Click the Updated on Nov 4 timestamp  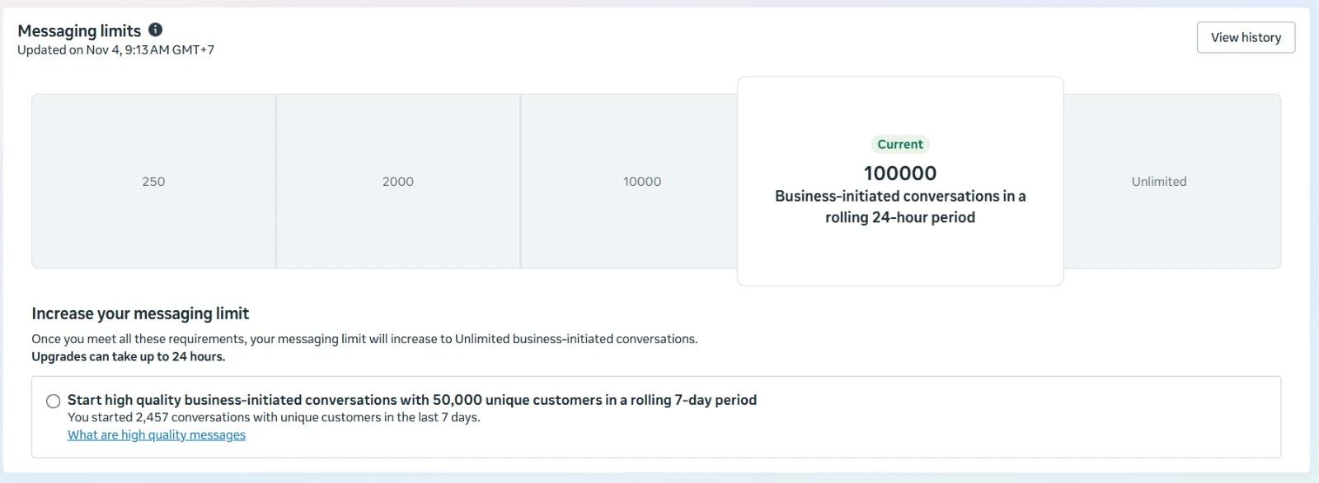pyautogui.click(x=115, y=50)
